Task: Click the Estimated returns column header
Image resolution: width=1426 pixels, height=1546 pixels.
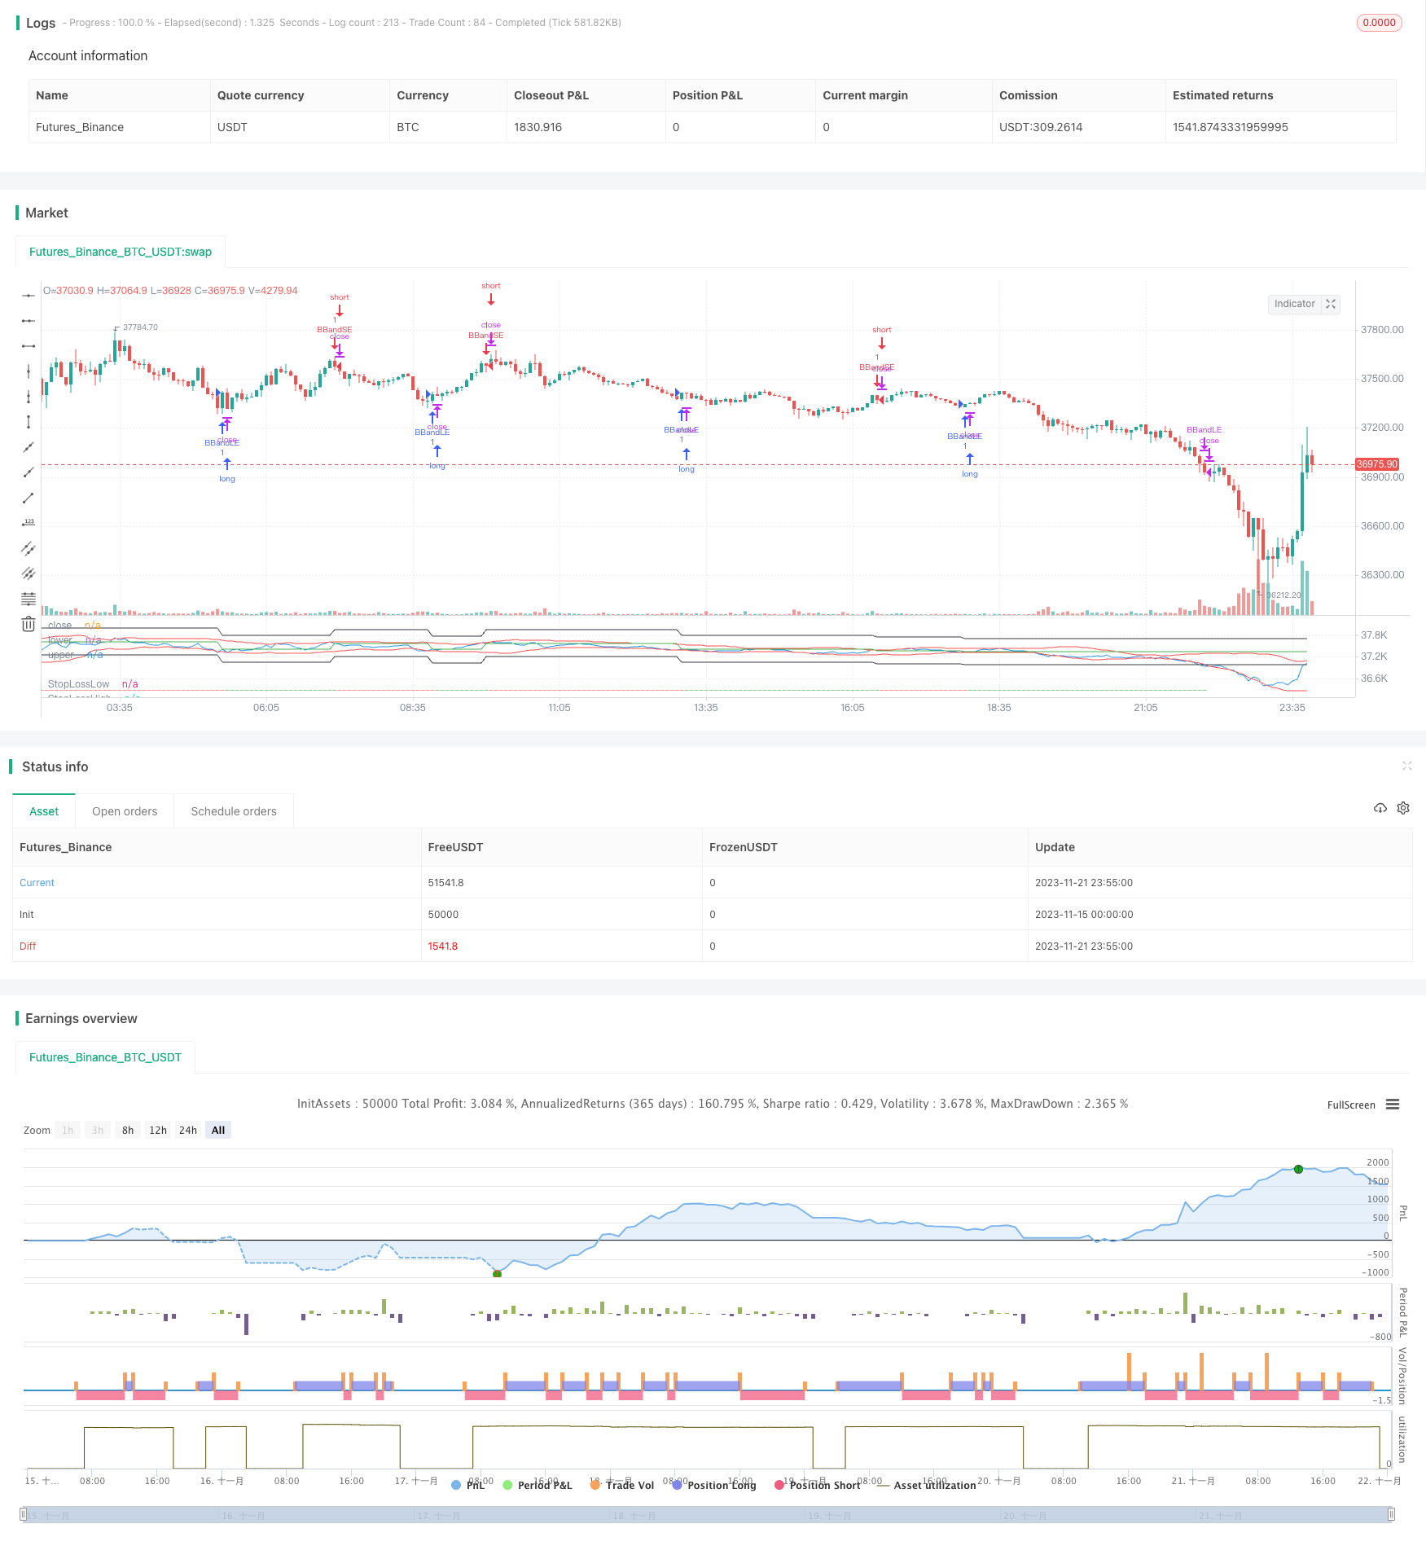Action: coord(1222,95)
